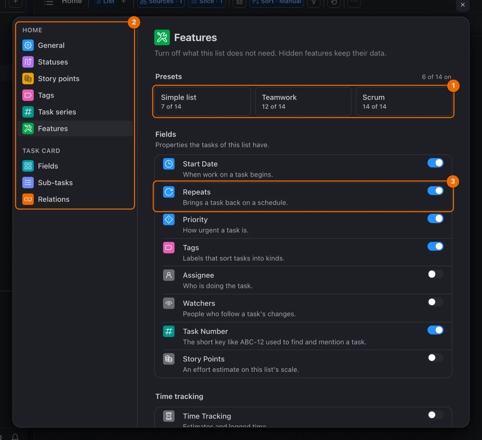Enable the Story Points toggle
The height and width of the screenshot is (440, 482).
[435, 358]
